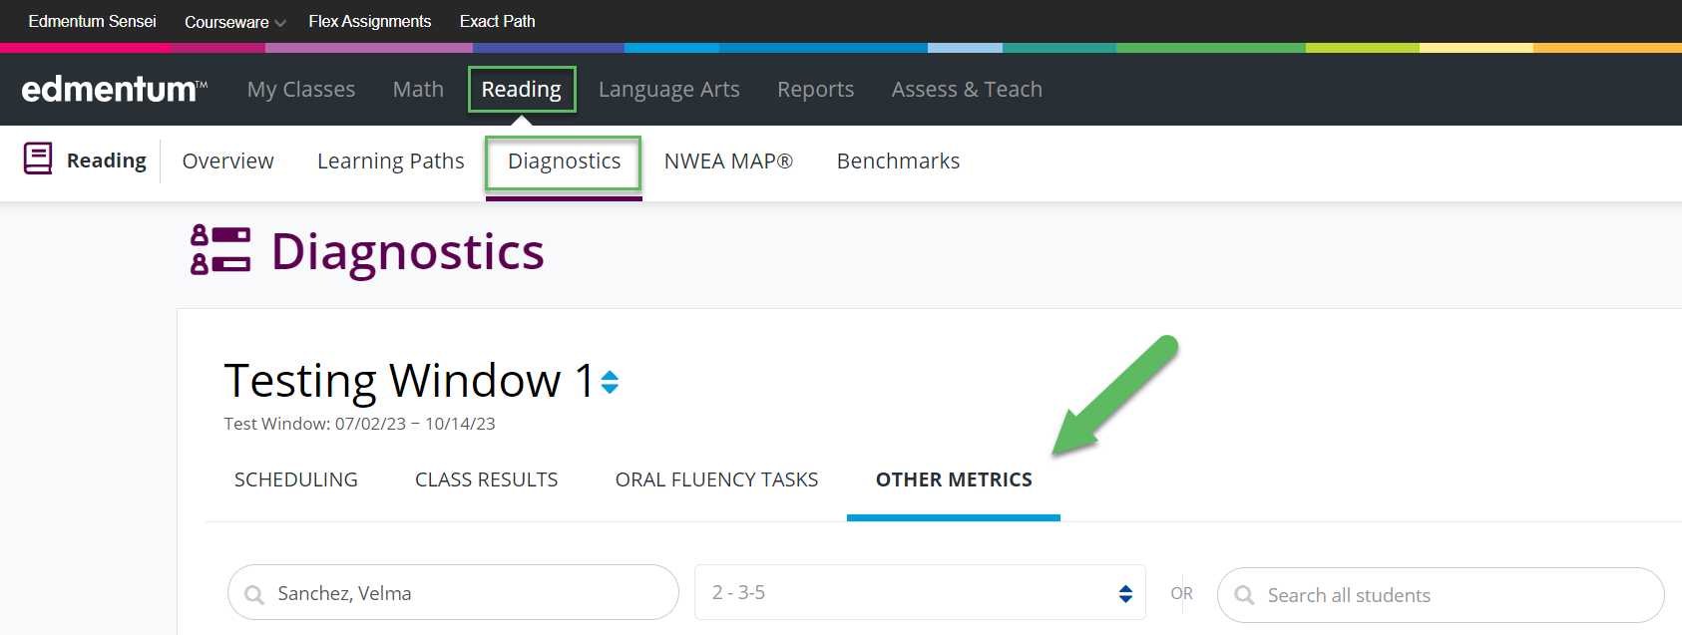
Task: Click the Reading book icon in the subnav
Action: click(37, 159)
